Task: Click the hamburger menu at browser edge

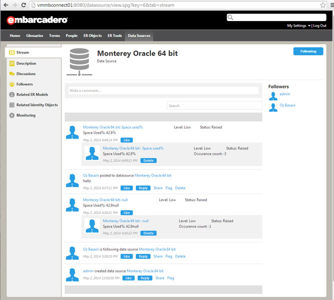Action: (x=332, y=5)
